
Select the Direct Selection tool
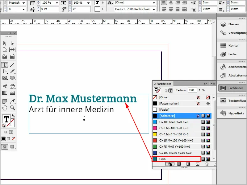click(12, 43)
